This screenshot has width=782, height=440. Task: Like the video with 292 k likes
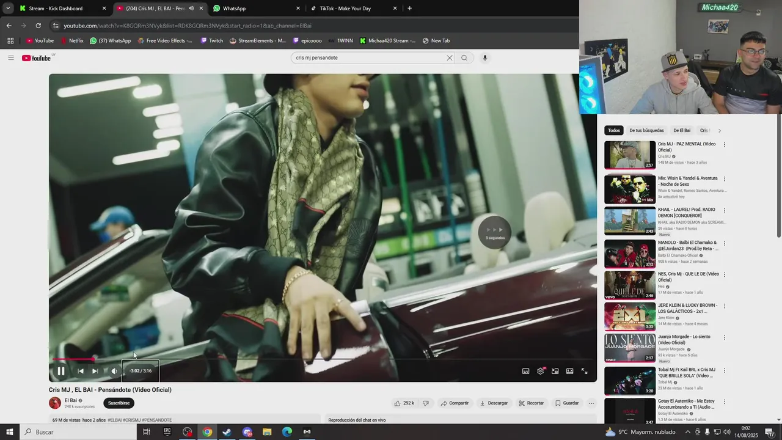pyautogui.click(x=404, y=403)
